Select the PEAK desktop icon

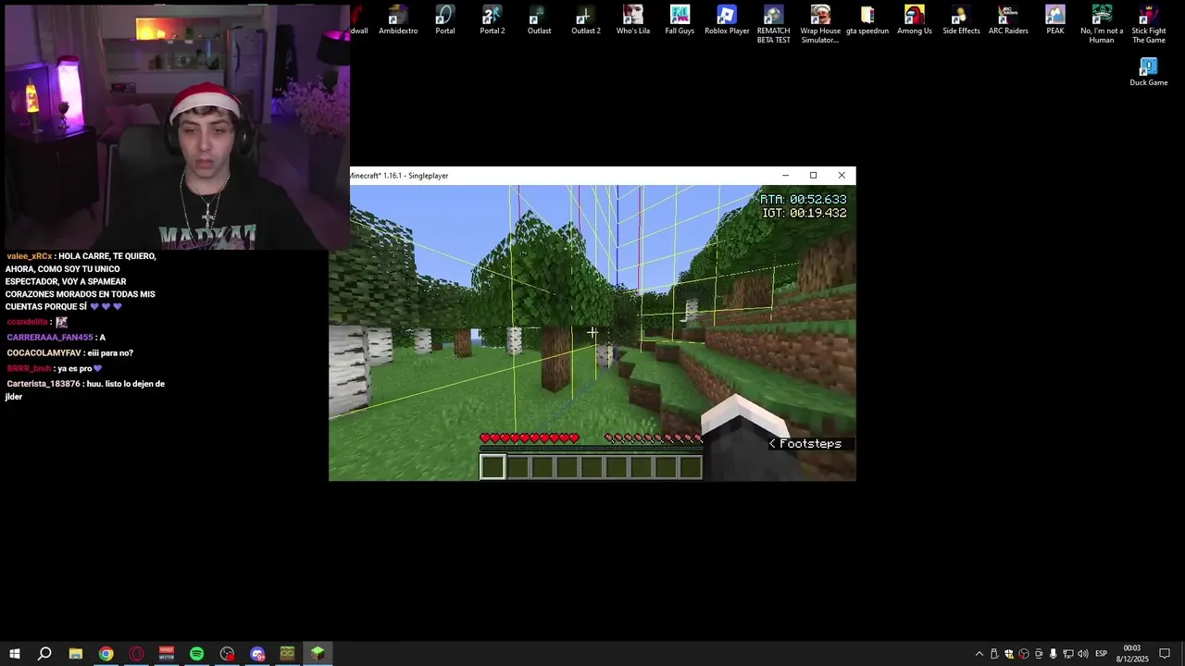tap(1055, 20)
